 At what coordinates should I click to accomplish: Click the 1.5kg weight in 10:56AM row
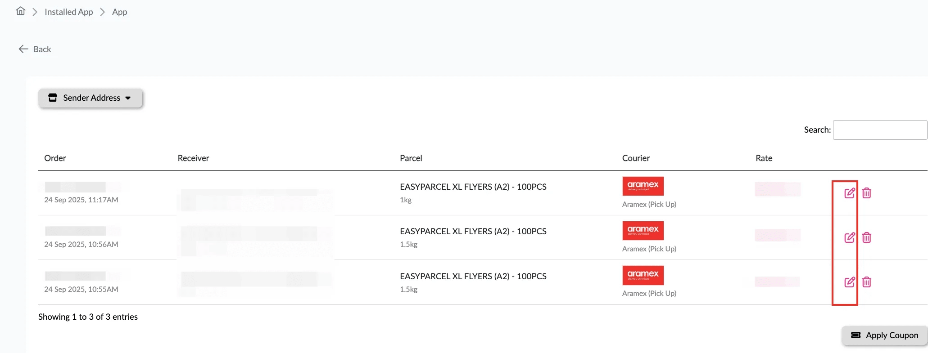(x=408, y=244)
